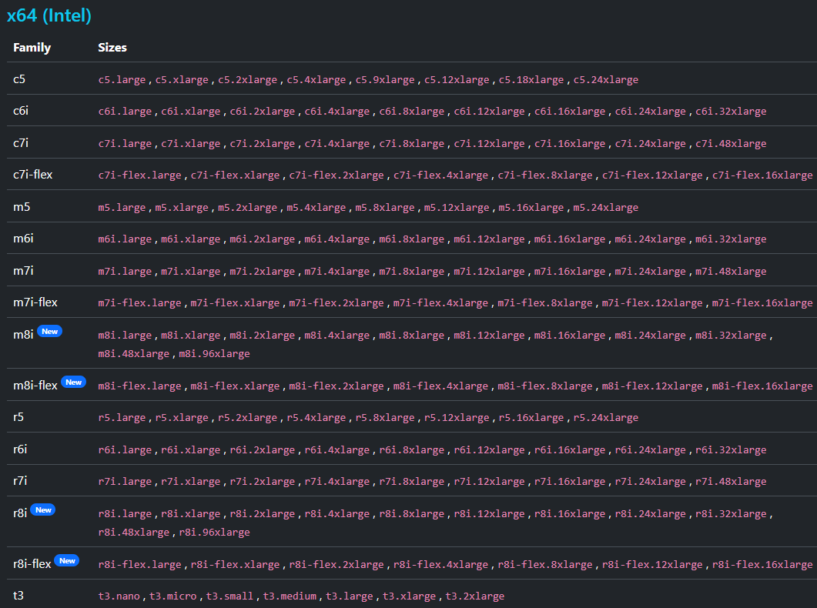This screenshot has height=608, width=817.
Task: Click r6i.8xlarge size code
Action: pyautogui.click(x=412, y=450)
